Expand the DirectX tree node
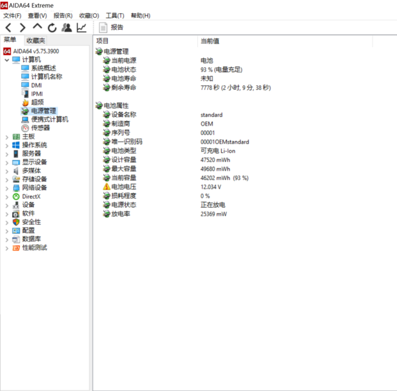Screen dimensions: 397x391 pyautogui.click(x=7, y=197)
